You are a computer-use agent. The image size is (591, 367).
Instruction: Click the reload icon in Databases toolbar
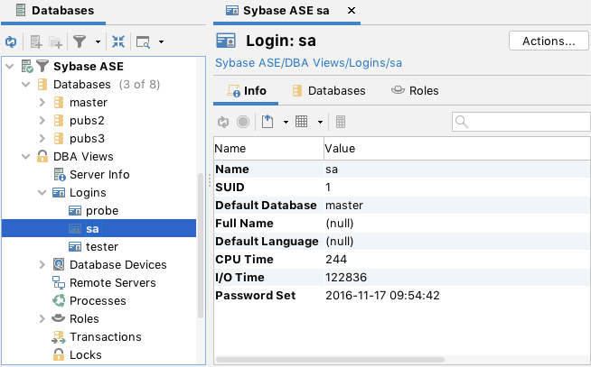(11, 41)
